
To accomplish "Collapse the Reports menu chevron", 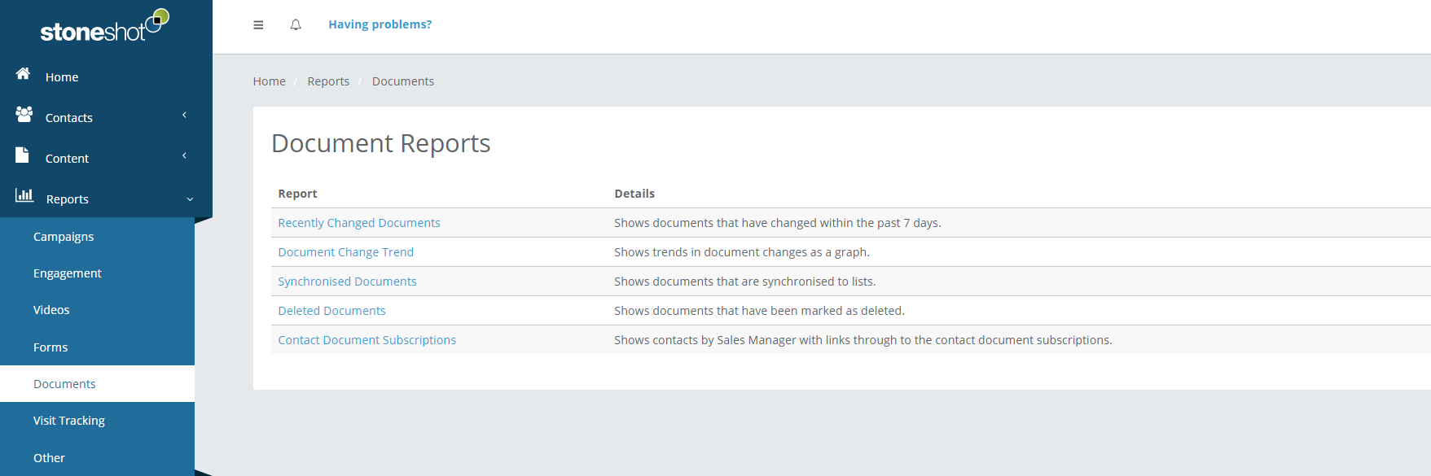I will [x=190, y=199].
